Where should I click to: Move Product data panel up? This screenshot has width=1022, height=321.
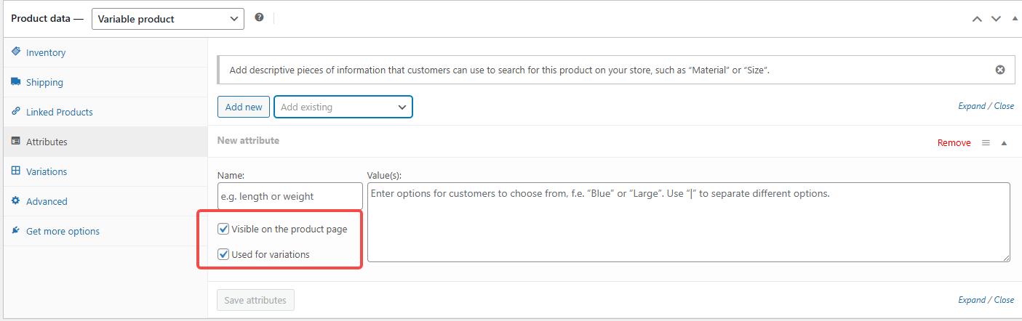tap(978, 19)
